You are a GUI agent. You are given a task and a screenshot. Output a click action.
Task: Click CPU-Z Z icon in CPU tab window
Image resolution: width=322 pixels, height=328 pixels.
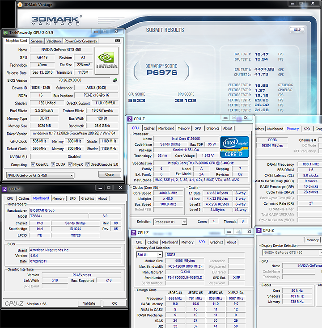pos(130,119)
